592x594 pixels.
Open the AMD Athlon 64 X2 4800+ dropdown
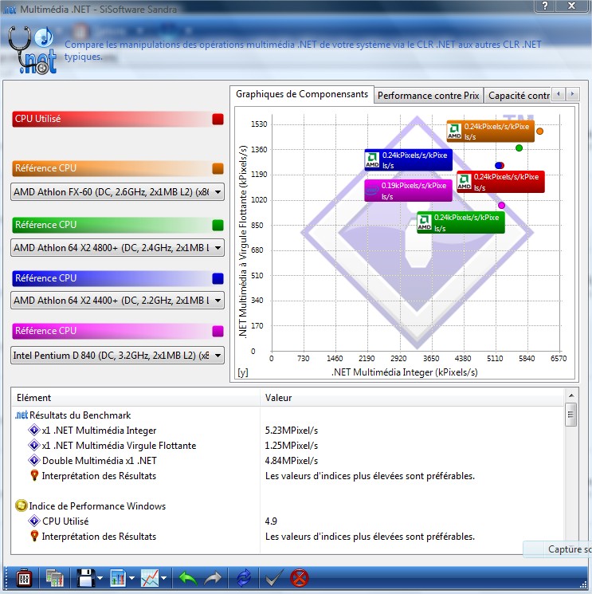(117, 248)
